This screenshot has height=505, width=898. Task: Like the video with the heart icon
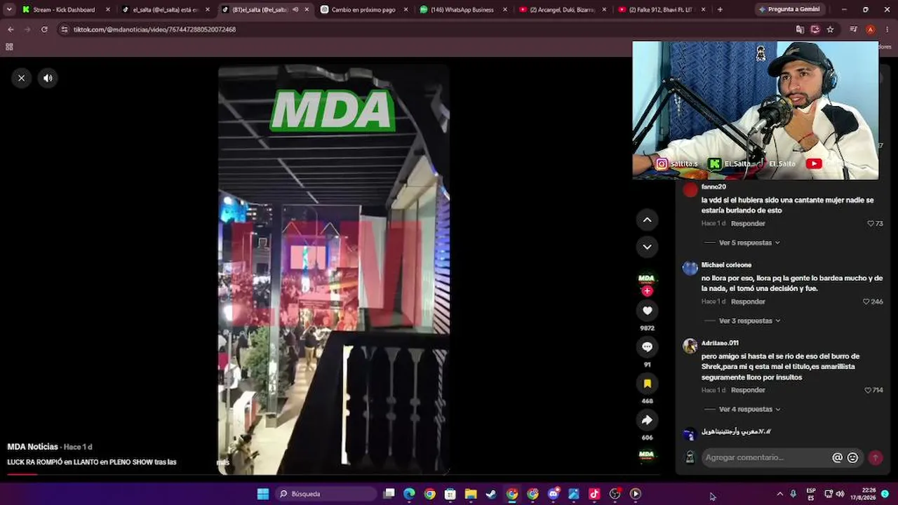click(647, 311)
